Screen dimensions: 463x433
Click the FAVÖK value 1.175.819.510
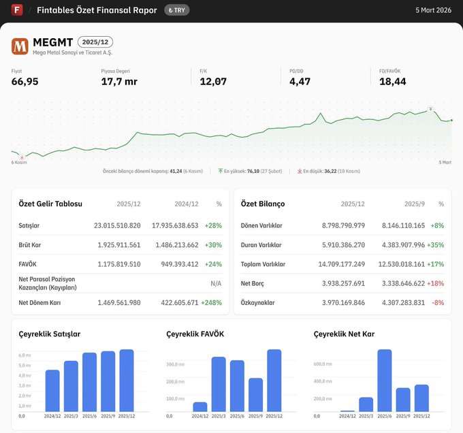[119, 264]
